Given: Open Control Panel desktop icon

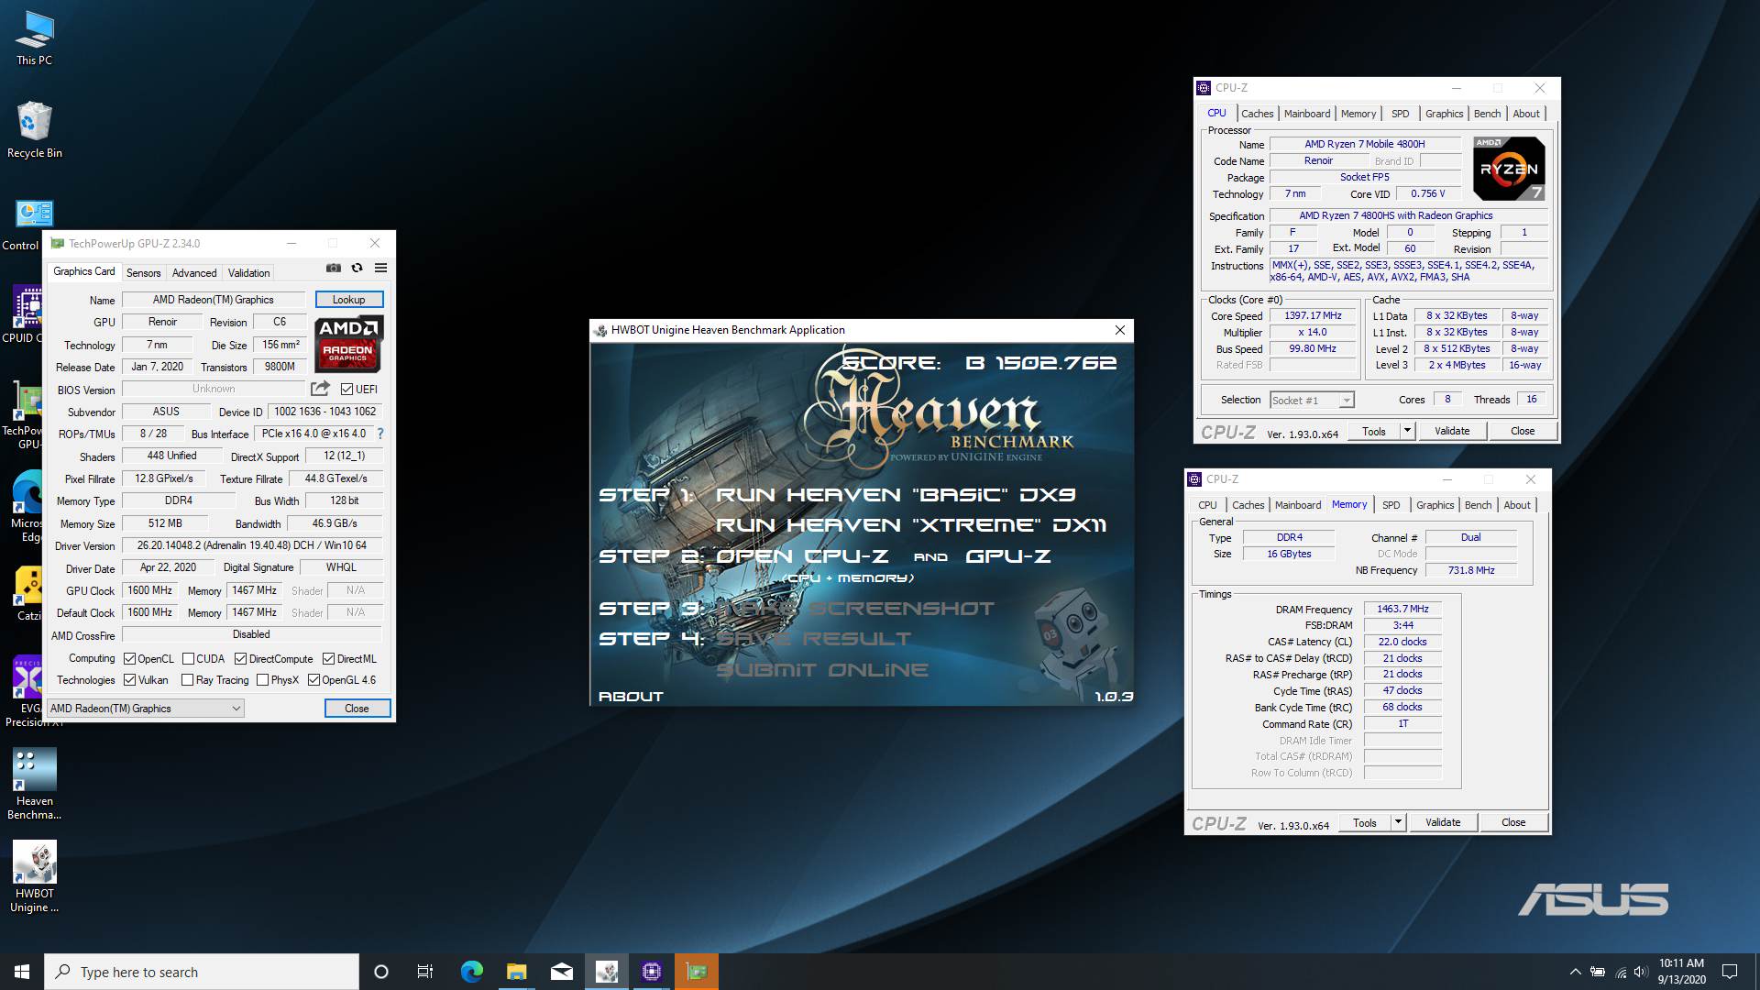Looking at the screenshot, I should [34, 225].
